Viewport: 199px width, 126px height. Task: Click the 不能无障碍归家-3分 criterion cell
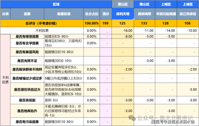pos(64,111)
